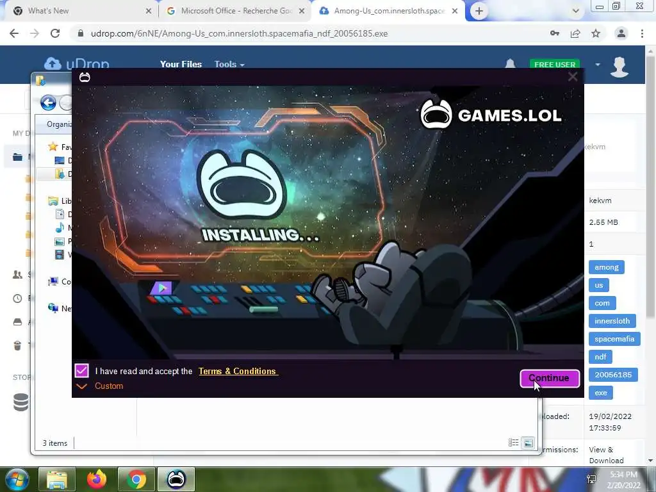Open recent files clock icon in sidebar
The image size is (656, 492).
pyautogui.click(x=17, y=299)
